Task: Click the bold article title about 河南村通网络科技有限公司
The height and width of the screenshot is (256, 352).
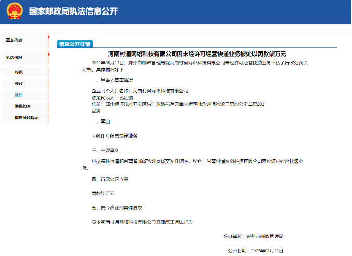Action: click(x=197, y=54)
